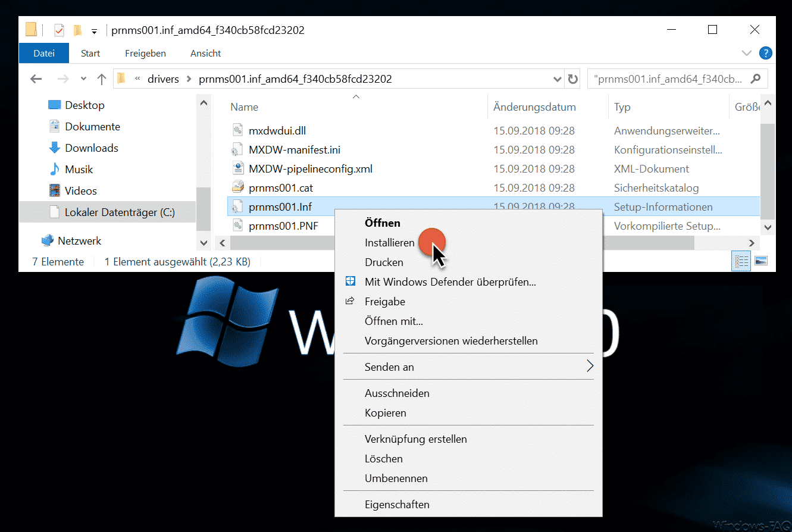Refresh the folder view
792x532 pixels.
[572, 79]
